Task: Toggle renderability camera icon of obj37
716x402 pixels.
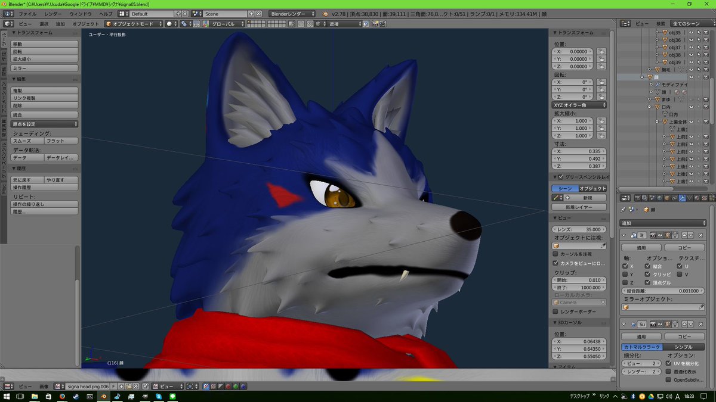Action: pyautogui.click(x=706, y=48)
